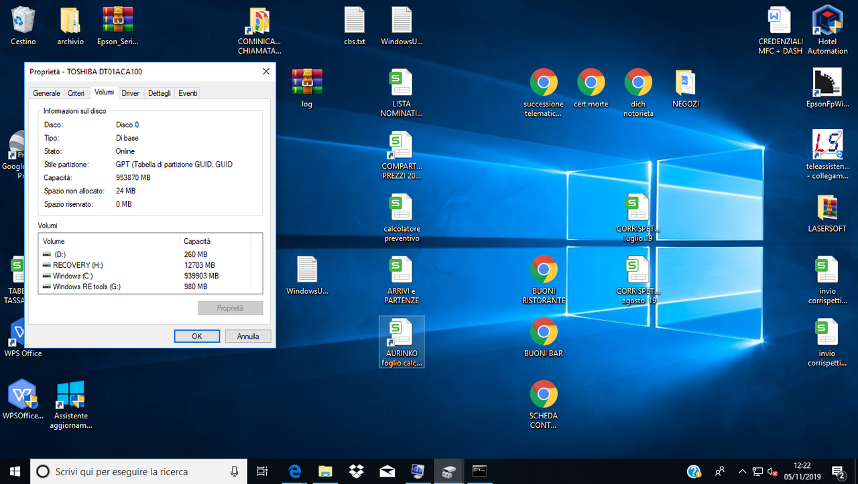This screenshot has width=858, height=484.
Task: Open the NEGOZI document
Action: [686, 84]
